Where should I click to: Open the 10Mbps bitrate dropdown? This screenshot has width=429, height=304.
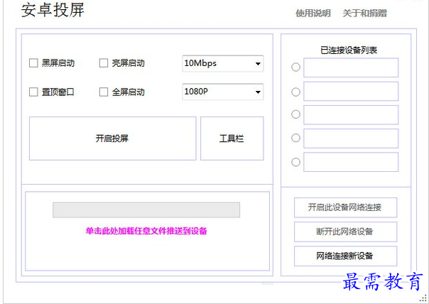pyautogui.click(x=223, y=63)
